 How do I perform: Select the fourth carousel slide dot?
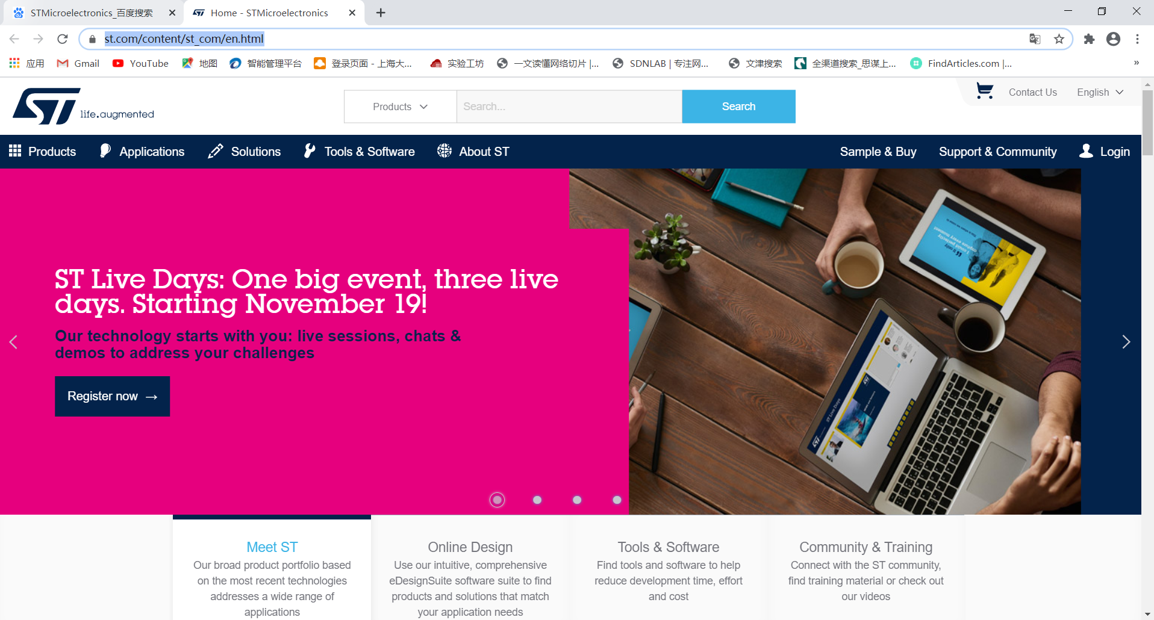[617, 500]
